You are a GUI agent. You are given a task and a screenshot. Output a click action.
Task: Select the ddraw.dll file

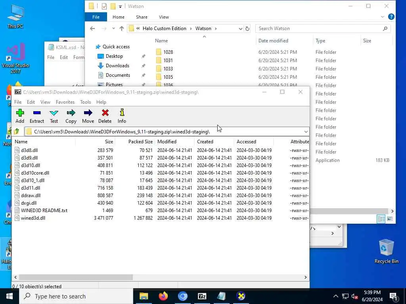click(31, 196)
